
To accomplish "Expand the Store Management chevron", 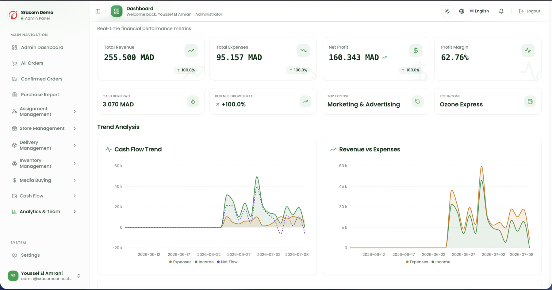I will click(75, 128).
